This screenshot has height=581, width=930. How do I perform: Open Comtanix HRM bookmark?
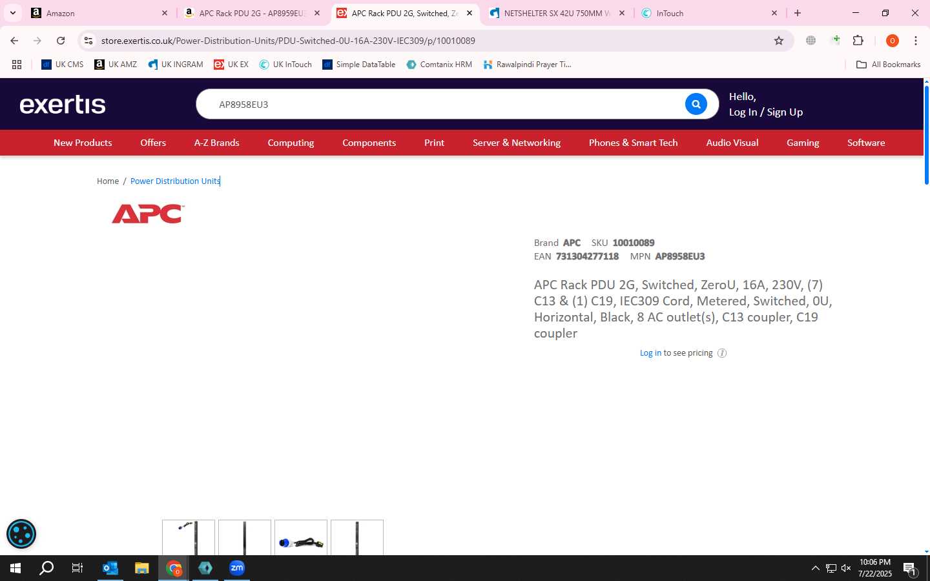tap(439, 65)
